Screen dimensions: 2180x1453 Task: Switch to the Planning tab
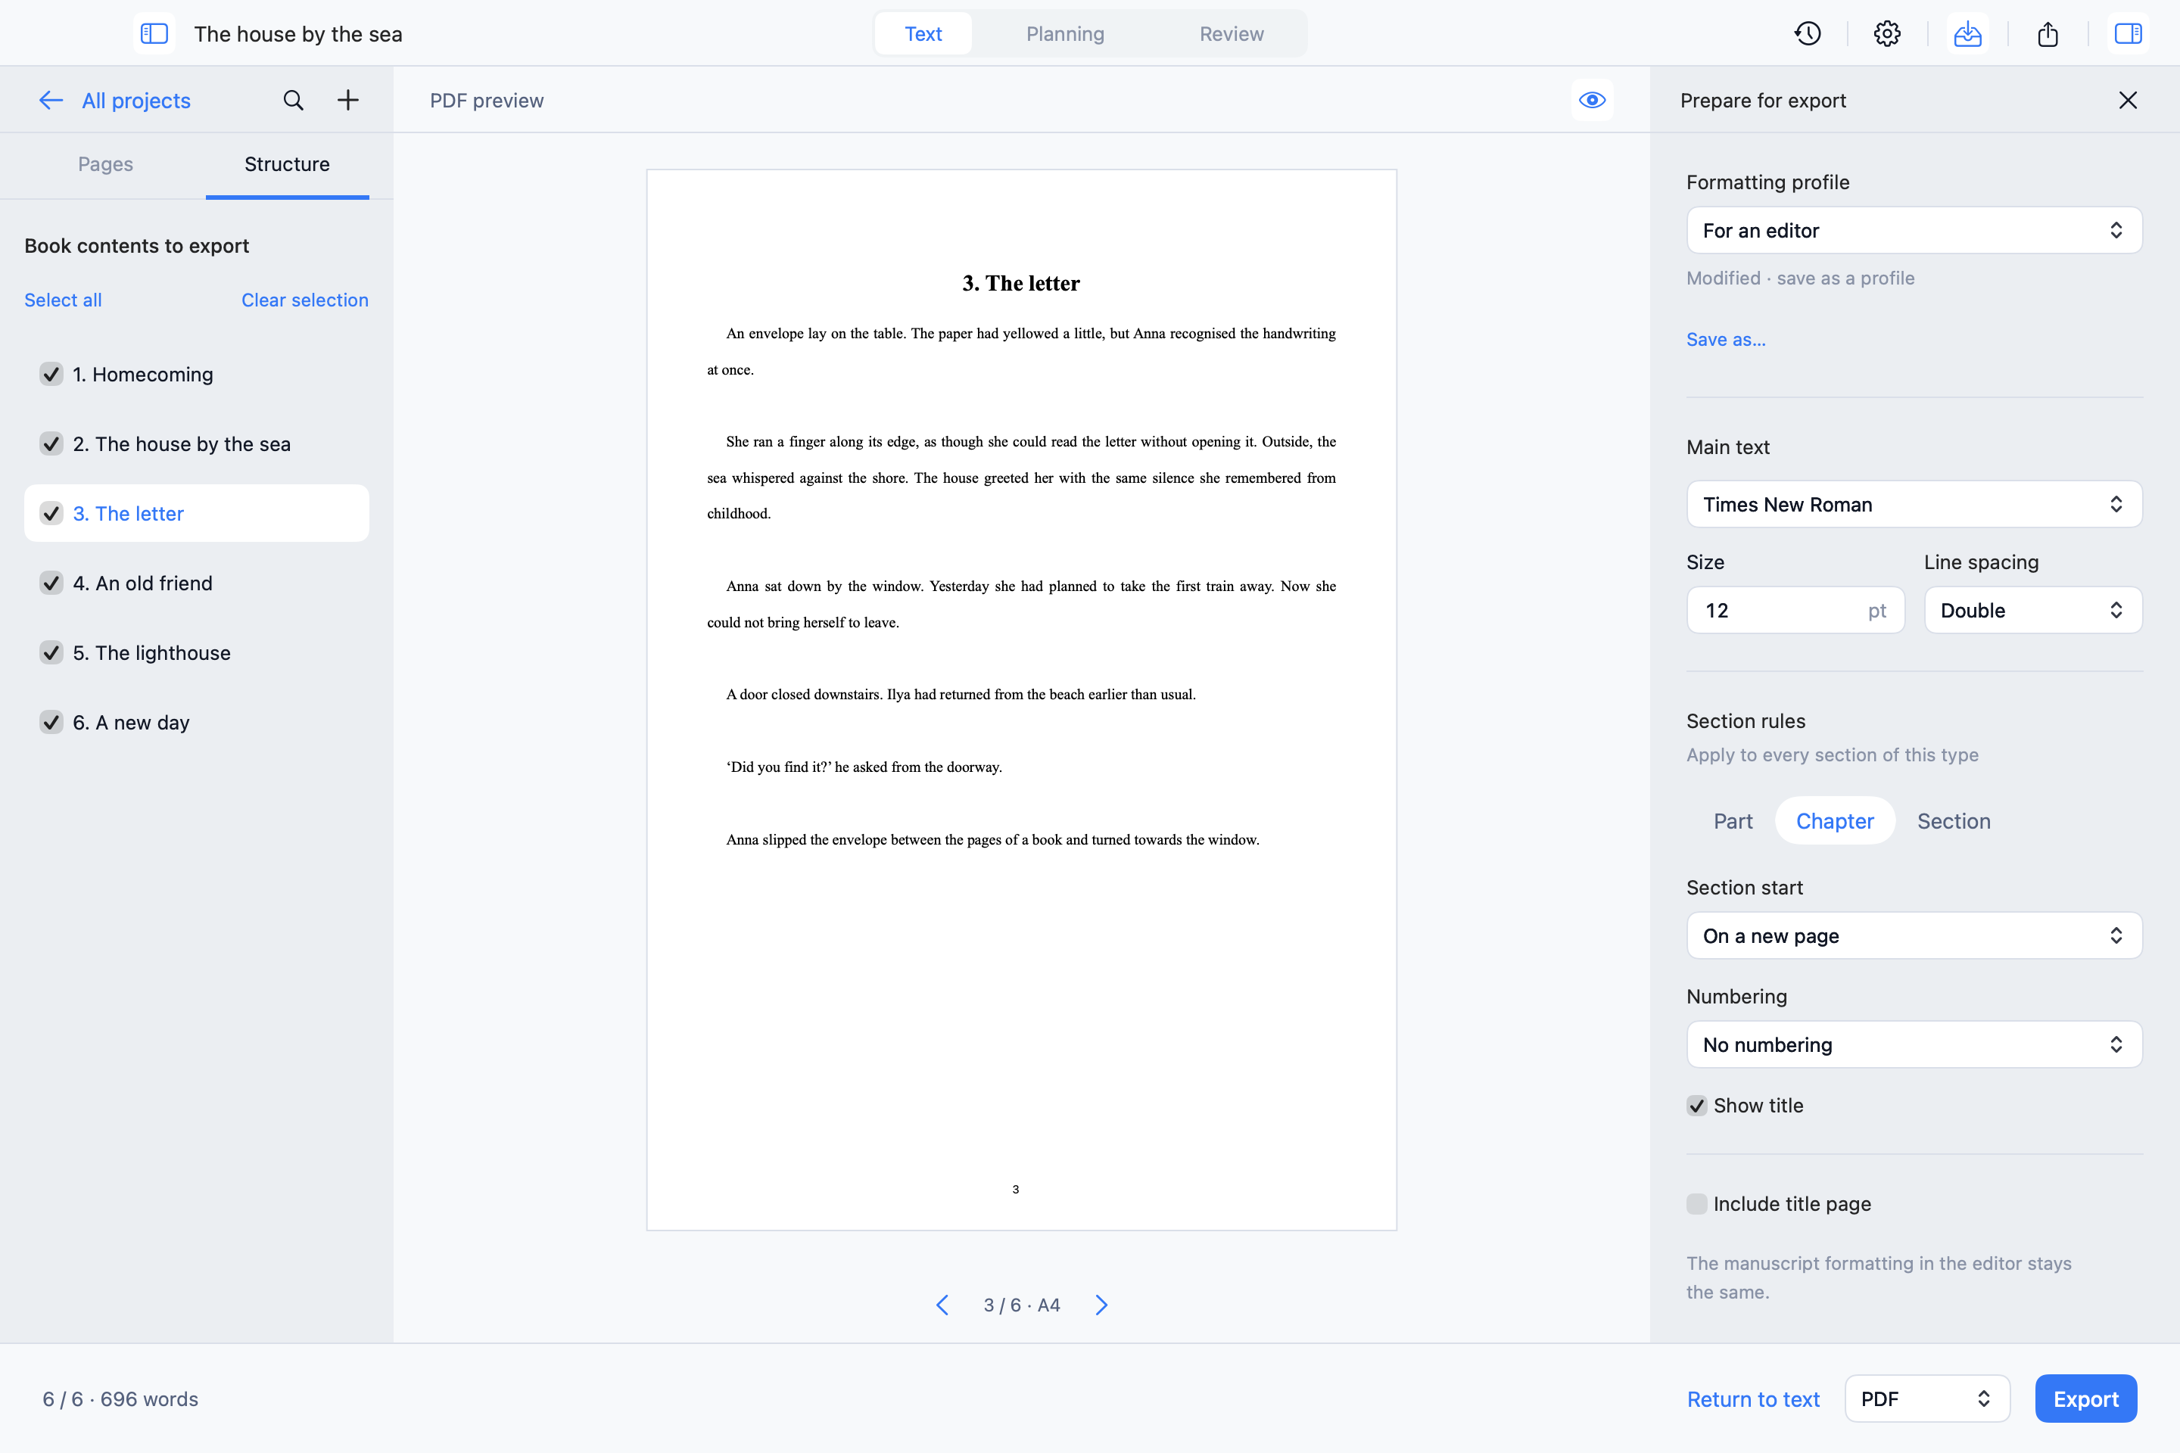[x=1065, y=34]
